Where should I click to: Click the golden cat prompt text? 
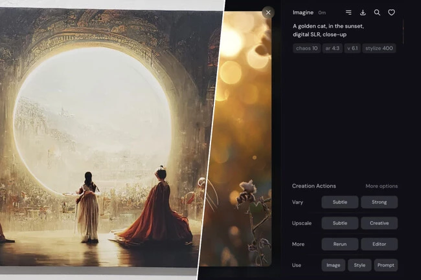(328, 30)
